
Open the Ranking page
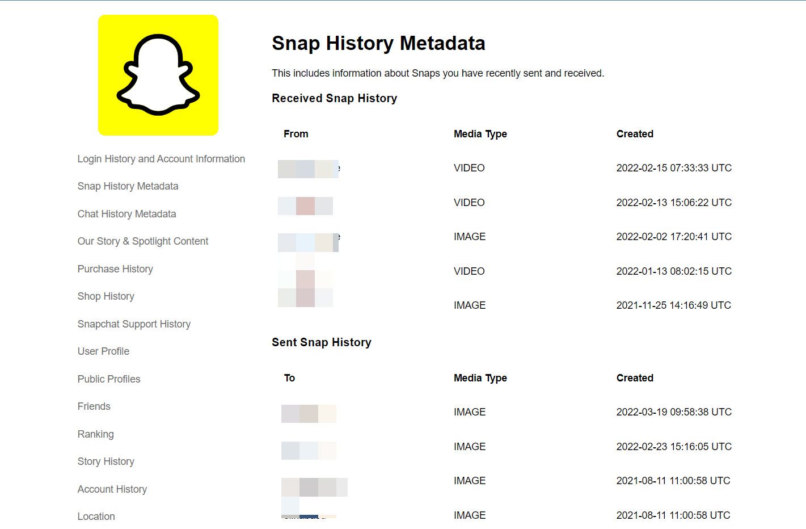point(96,434)
